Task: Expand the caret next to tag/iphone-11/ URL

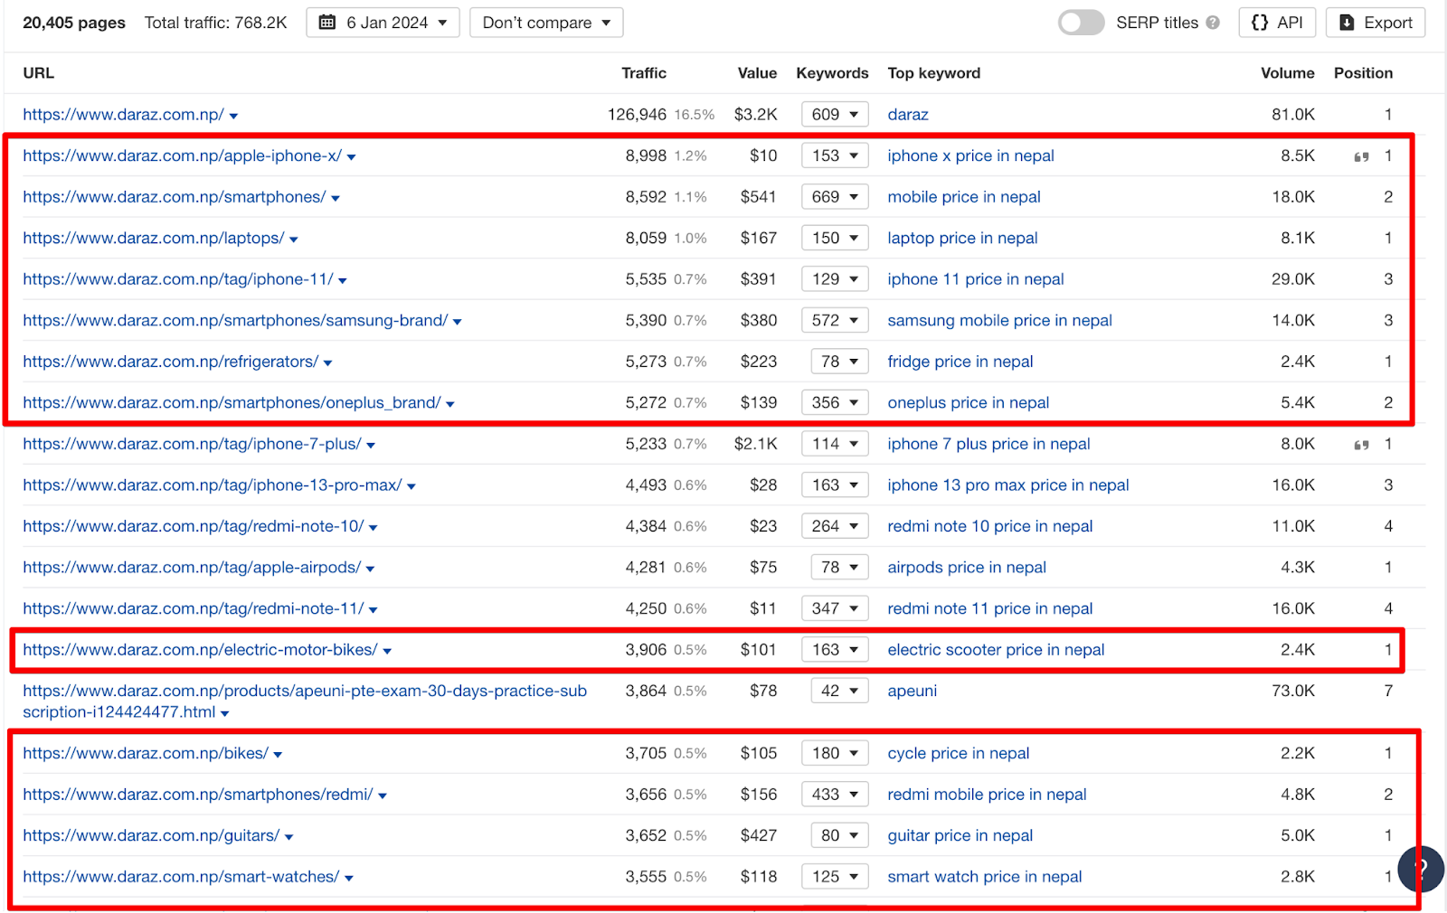Action: (x=343, y=281)
